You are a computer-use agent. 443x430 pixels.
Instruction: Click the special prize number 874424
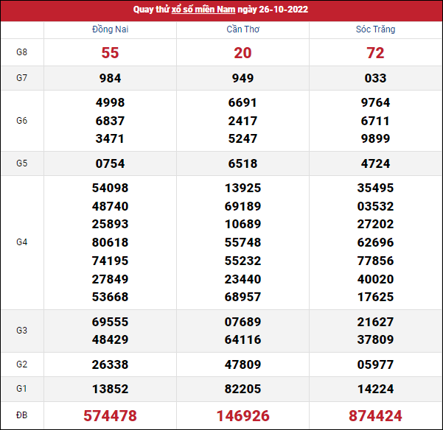[375, 415]
